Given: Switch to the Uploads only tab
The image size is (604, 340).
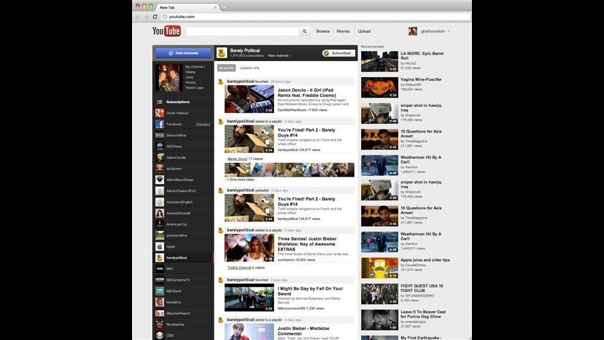Looking at the screenshot, I should 250,68.
